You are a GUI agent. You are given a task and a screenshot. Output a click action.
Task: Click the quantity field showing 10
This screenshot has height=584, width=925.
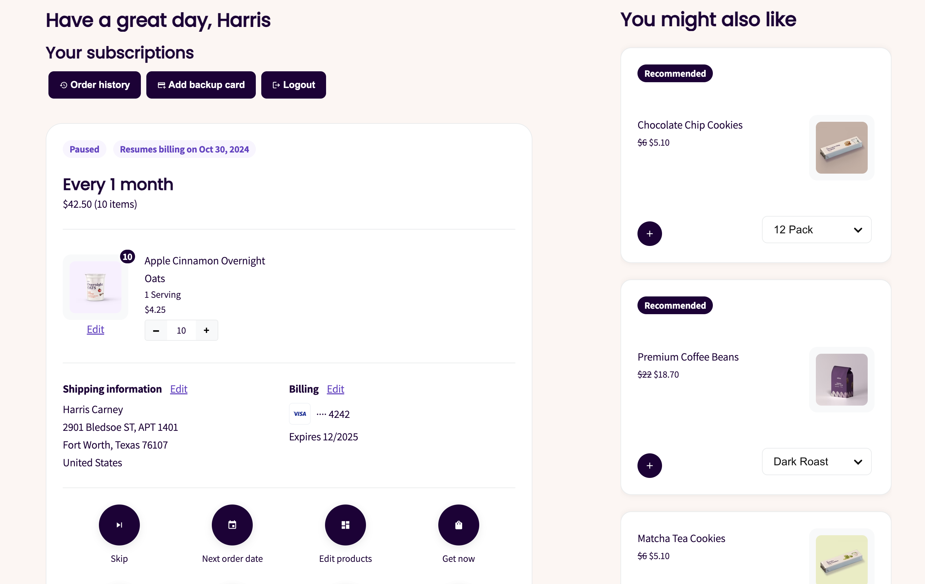181,331
